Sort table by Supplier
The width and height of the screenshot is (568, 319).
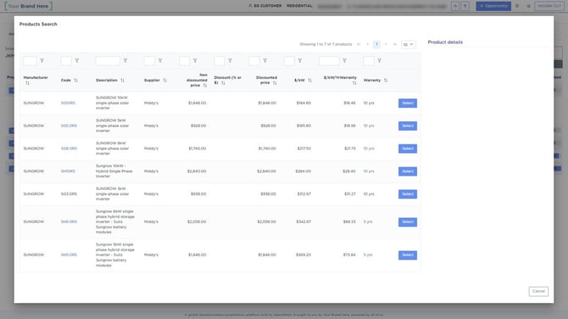pos(164,80)
